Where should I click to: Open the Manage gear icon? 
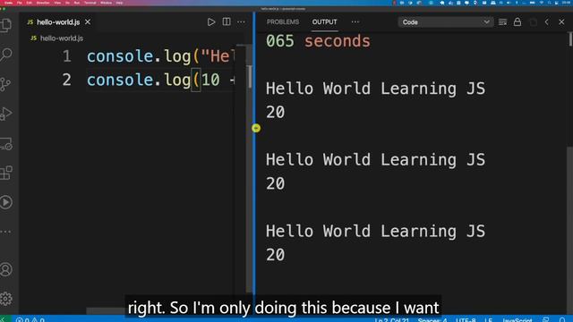click(6, 299)
